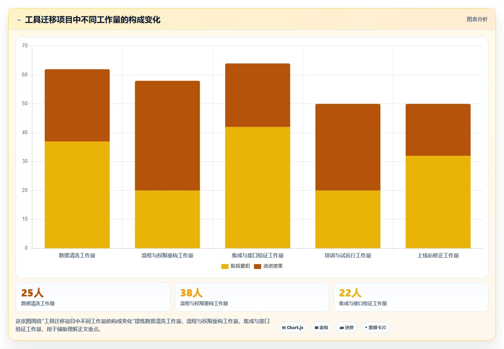Click x-axis label 集成与接口验证工作量
Screen dimensions: 504x349
point(258,255)
